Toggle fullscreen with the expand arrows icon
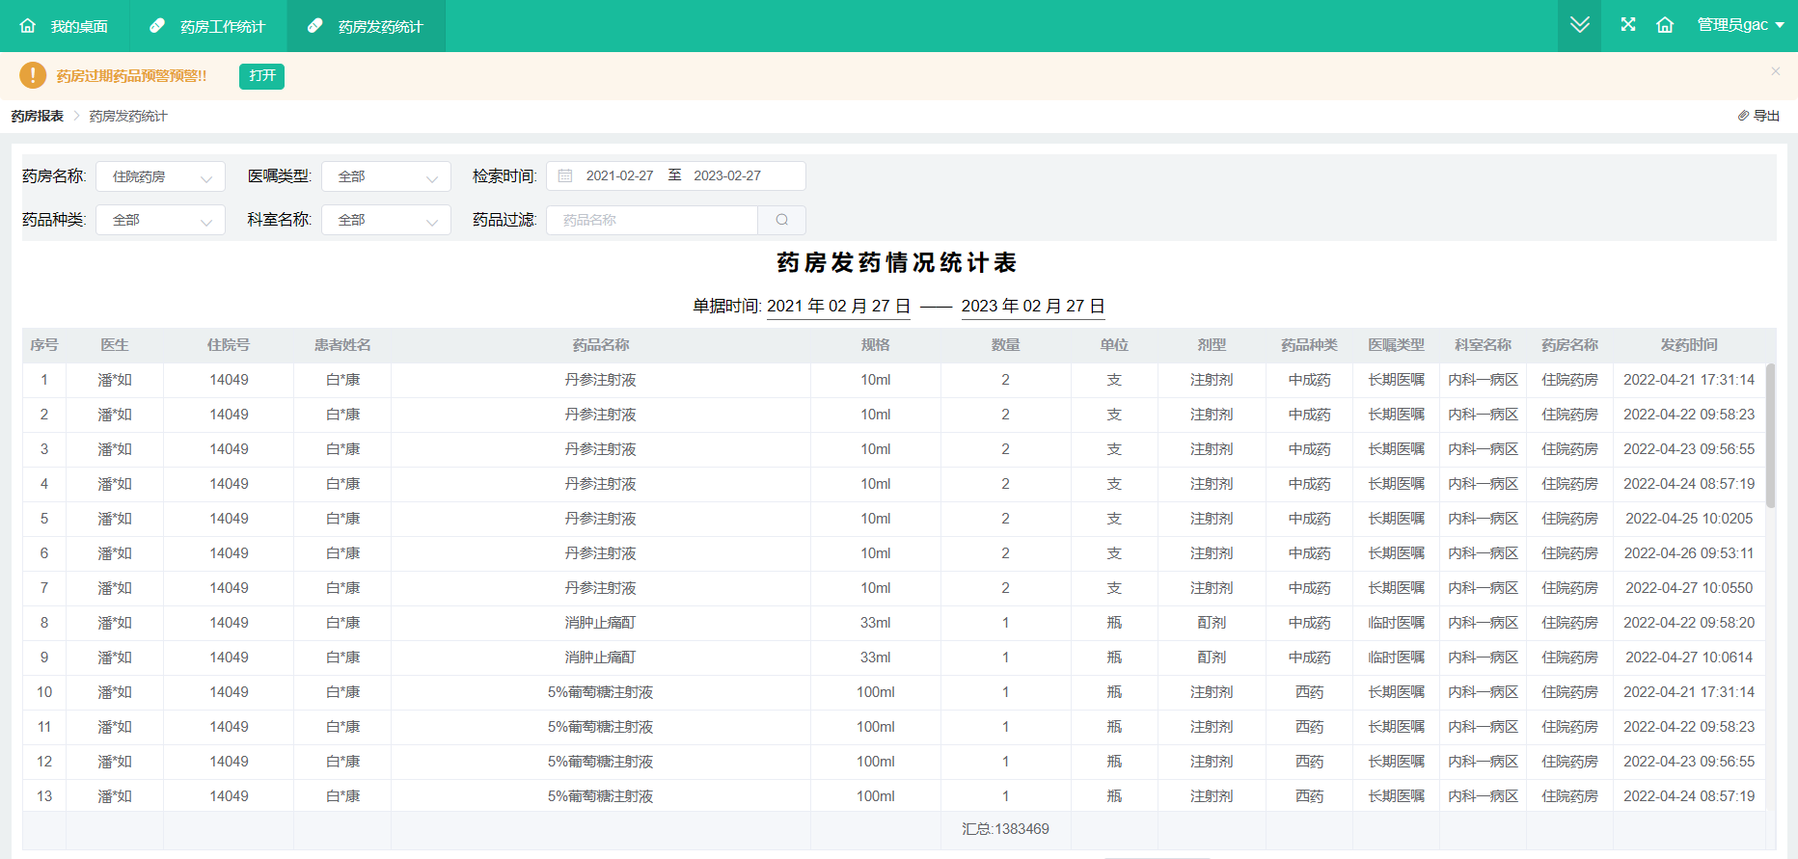Viewport: 1798px width, 859px height. tap(1628, 25)
